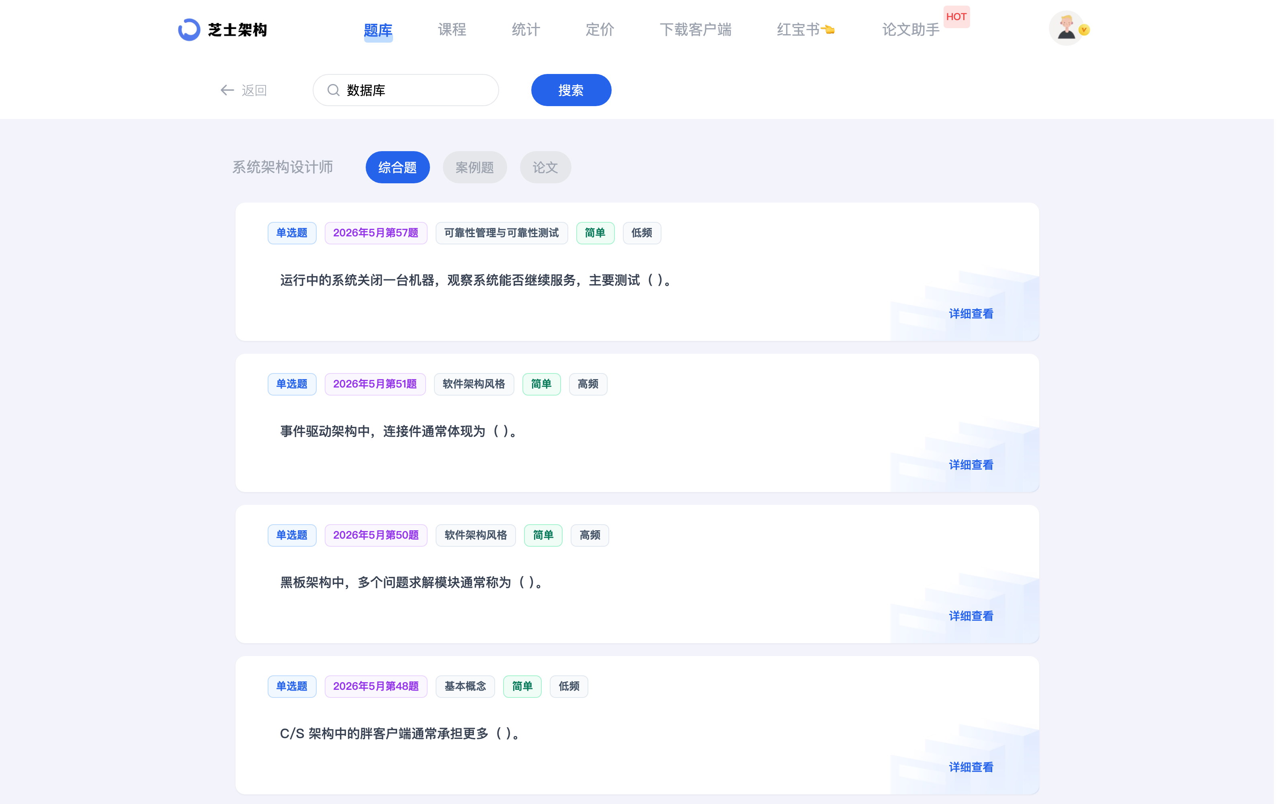
Task: Select the 综合题 filter
Action: [x=397, y=168]
